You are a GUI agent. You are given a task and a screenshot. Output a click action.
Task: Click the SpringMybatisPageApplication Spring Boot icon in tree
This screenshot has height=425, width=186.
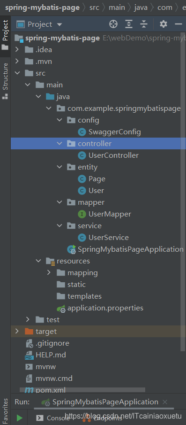(72, 249)
